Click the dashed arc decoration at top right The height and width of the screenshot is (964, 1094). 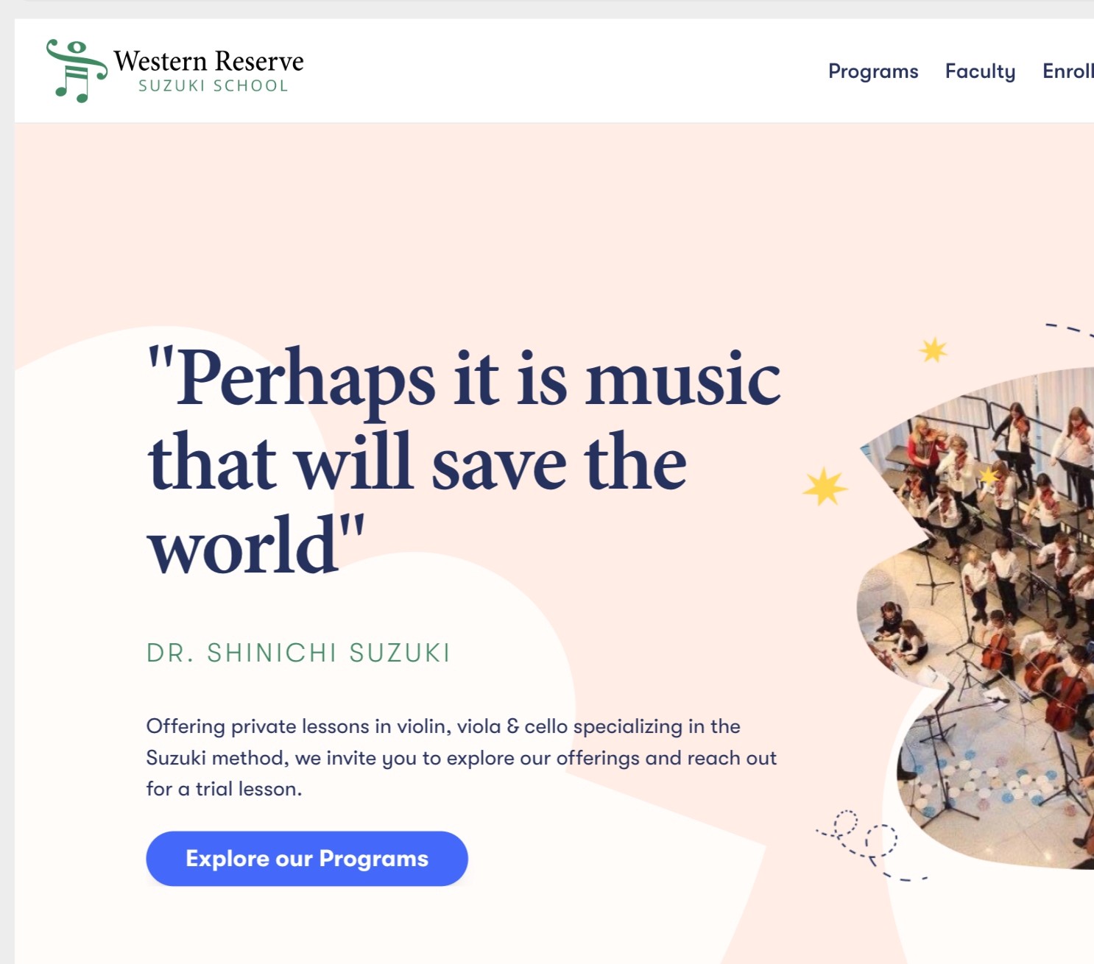point(1069,329)
